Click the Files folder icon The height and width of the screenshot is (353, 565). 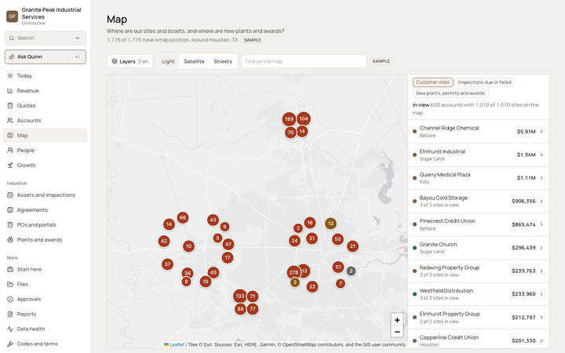10,284
